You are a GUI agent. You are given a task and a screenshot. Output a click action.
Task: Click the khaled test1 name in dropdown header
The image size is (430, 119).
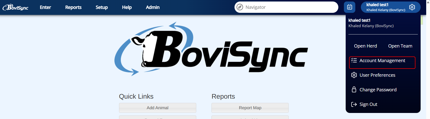click(x=359, y=20)
